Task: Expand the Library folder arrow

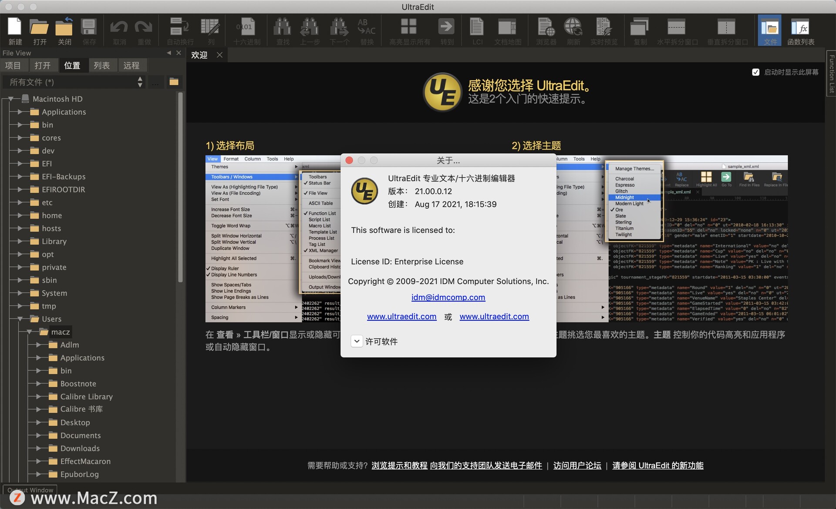Action: [x=20, y=241]
